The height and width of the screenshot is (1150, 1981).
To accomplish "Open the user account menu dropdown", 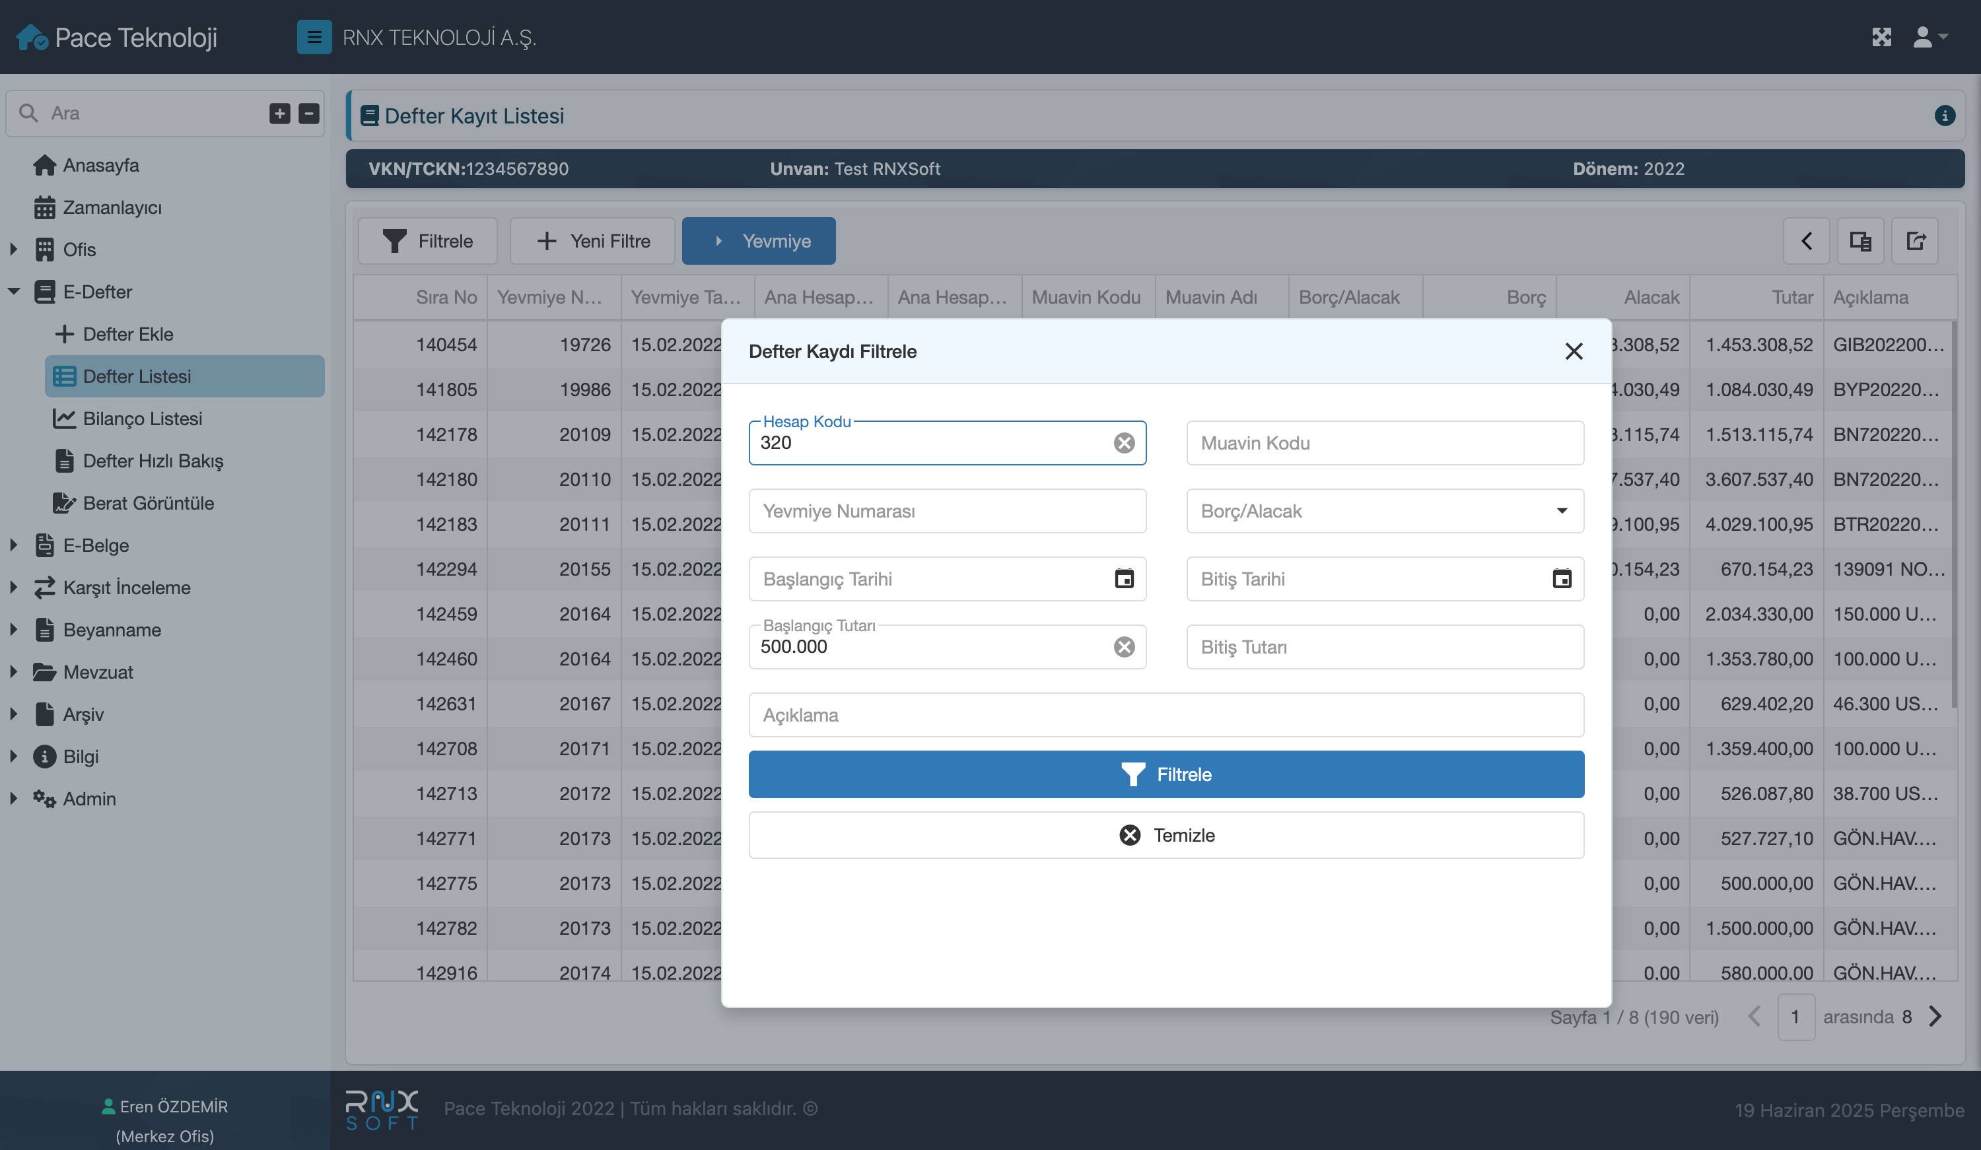I will tap(1930, 37).
